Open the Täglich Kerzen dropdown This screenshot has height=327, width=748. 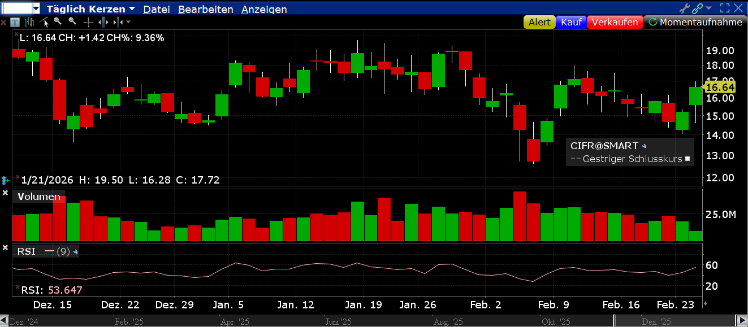[90, 9]
